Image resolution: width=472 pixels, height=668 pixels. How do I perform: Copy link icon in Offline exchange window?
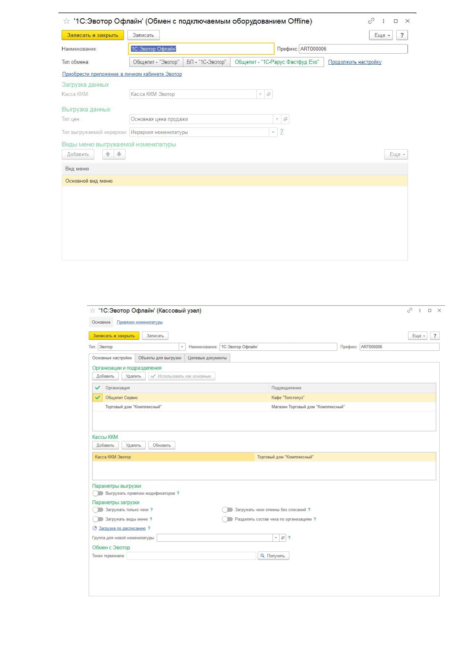[x=371, y=21]
